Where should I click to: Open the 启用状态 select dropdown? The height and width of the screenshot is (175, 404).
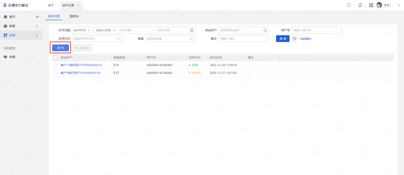click(97, 39)
